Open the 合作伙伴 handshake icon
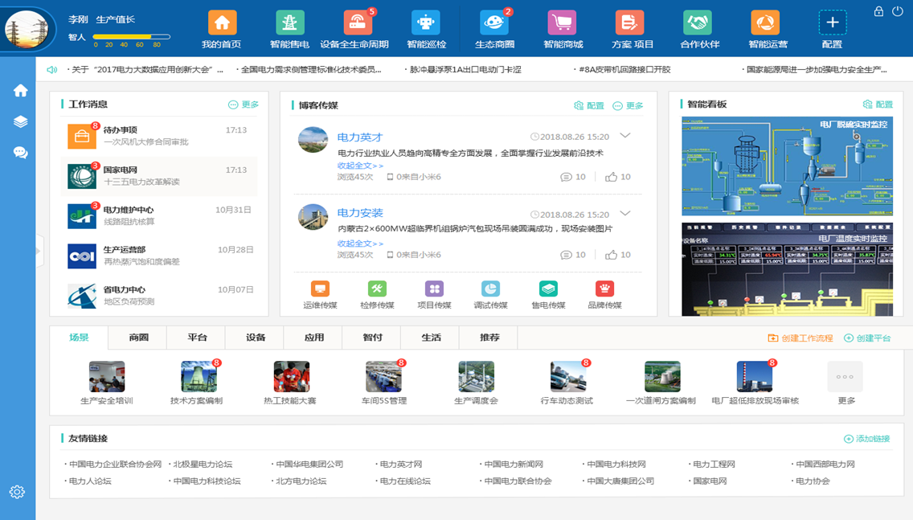The width and height of the screenshot is (913, 520). pos(698,23)
